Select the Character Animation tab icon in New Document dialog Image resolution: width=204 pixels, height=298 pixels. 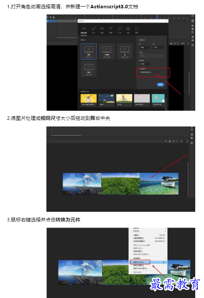[84, 29]
